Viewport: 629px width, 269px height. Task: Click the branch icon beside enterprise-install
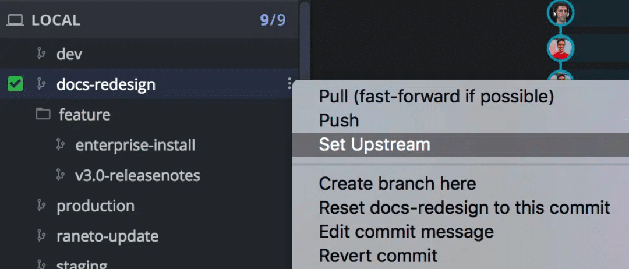point(60,145)
